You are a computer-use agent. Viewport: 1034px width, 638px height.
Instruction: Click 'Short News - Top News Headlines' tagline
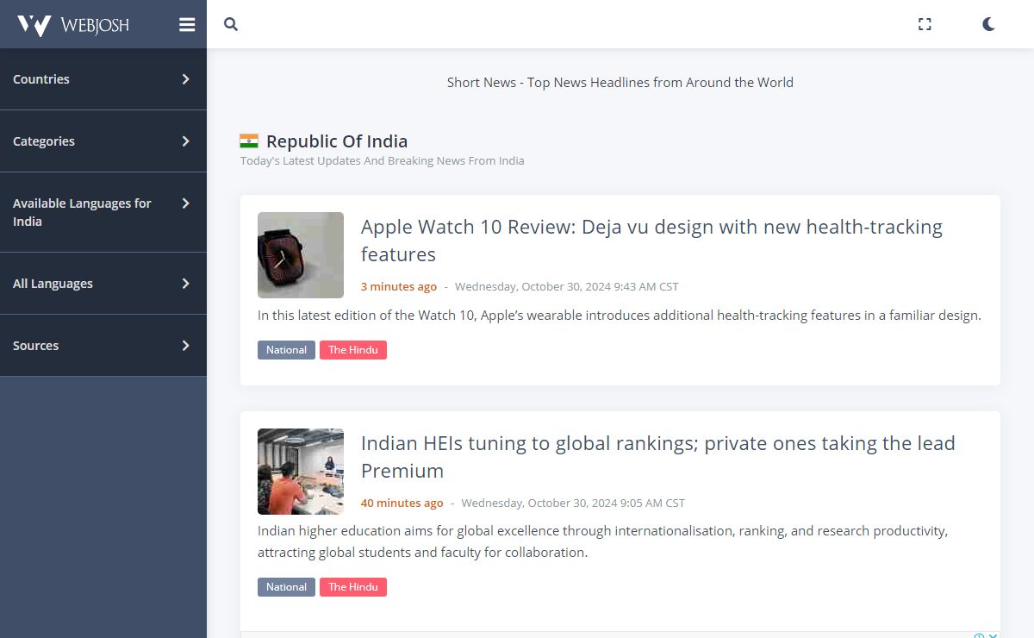620,83
